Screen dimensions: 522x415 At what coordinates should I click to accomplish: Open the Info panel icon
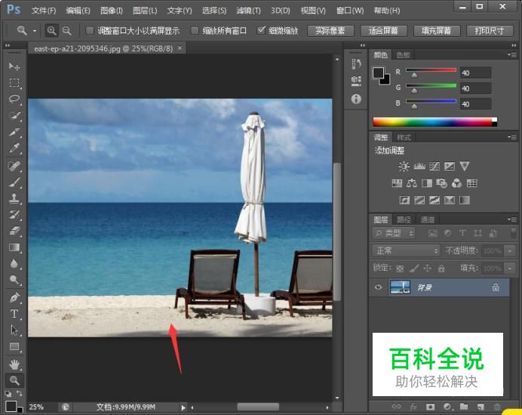[x=356, y=99]
